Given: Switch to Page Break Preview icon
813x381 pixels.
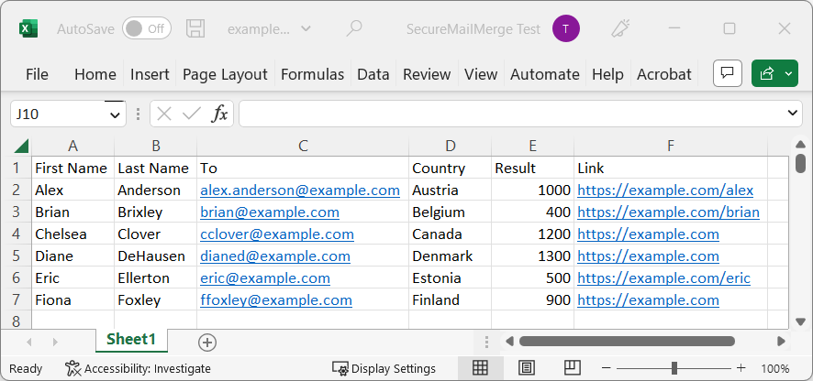Looking at the screenshot, I should (x=572, y=368).
